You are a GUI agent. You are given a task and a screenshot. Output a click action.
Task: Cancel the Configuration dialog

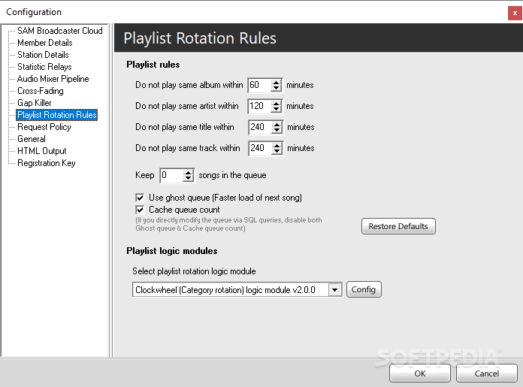[x=487, y=373]
